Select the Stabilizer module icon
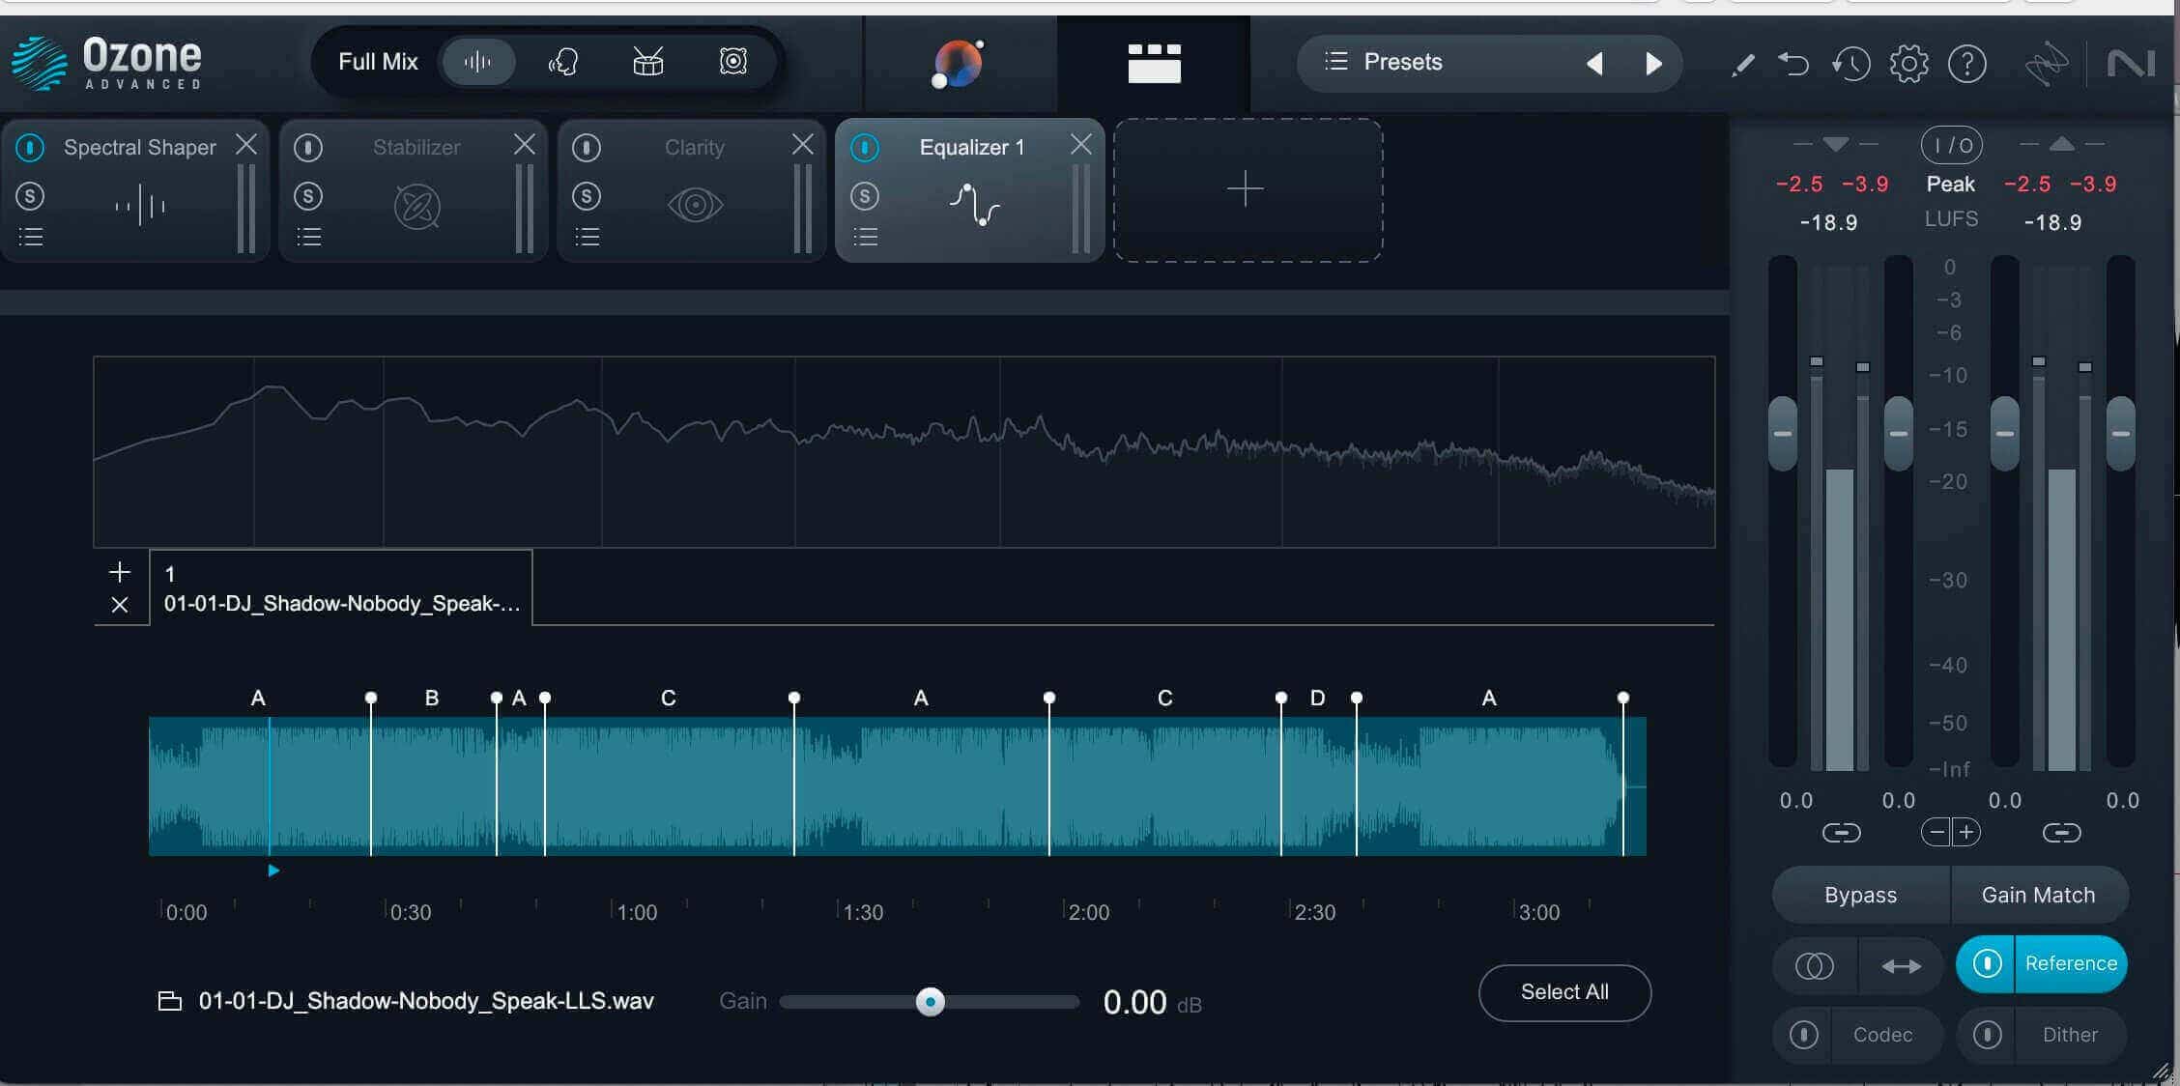 point(417,206)
